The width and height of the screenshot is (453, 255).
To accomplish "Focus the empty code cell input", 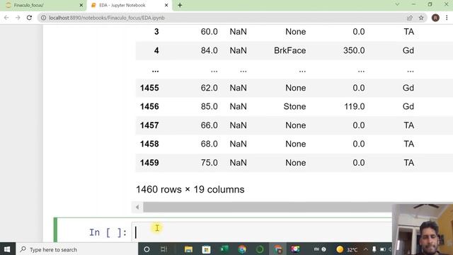I will (x=261, y=232).
